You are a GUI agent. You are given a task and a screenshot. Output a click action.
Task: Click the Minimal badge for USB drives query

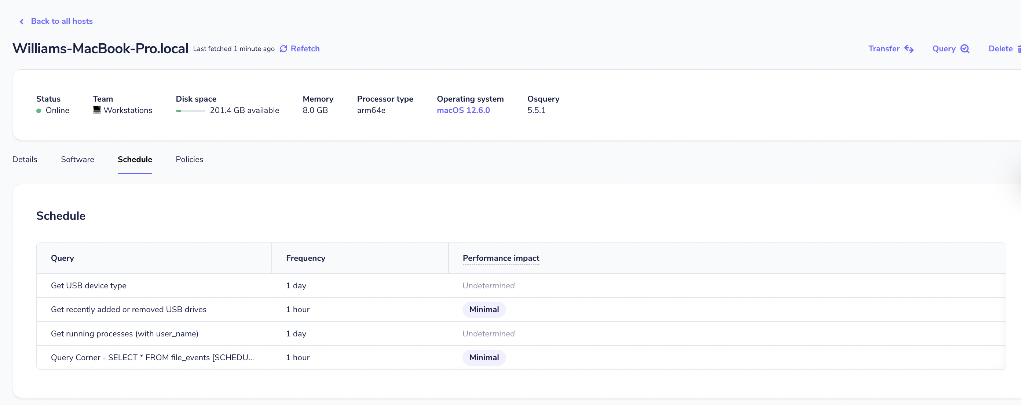point(484,310)
